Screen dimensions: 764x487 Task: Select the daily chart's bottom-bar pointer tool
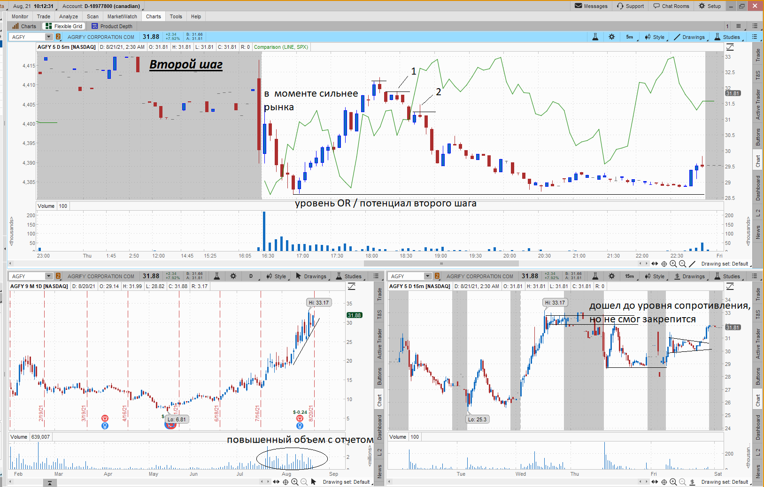point(313,482)
